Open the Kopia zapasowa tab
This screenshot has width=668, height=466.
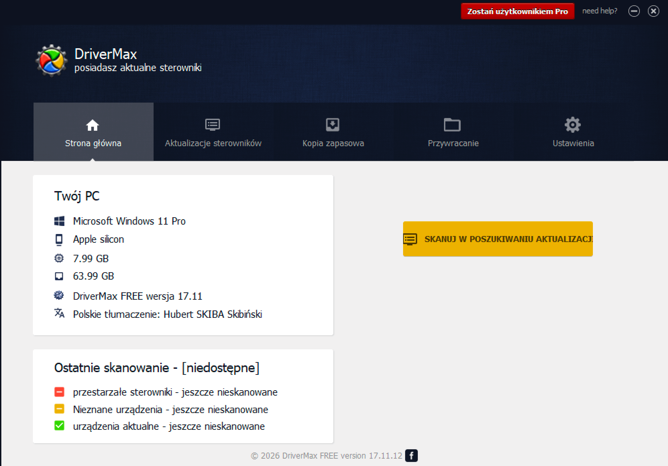pos(333,132)
